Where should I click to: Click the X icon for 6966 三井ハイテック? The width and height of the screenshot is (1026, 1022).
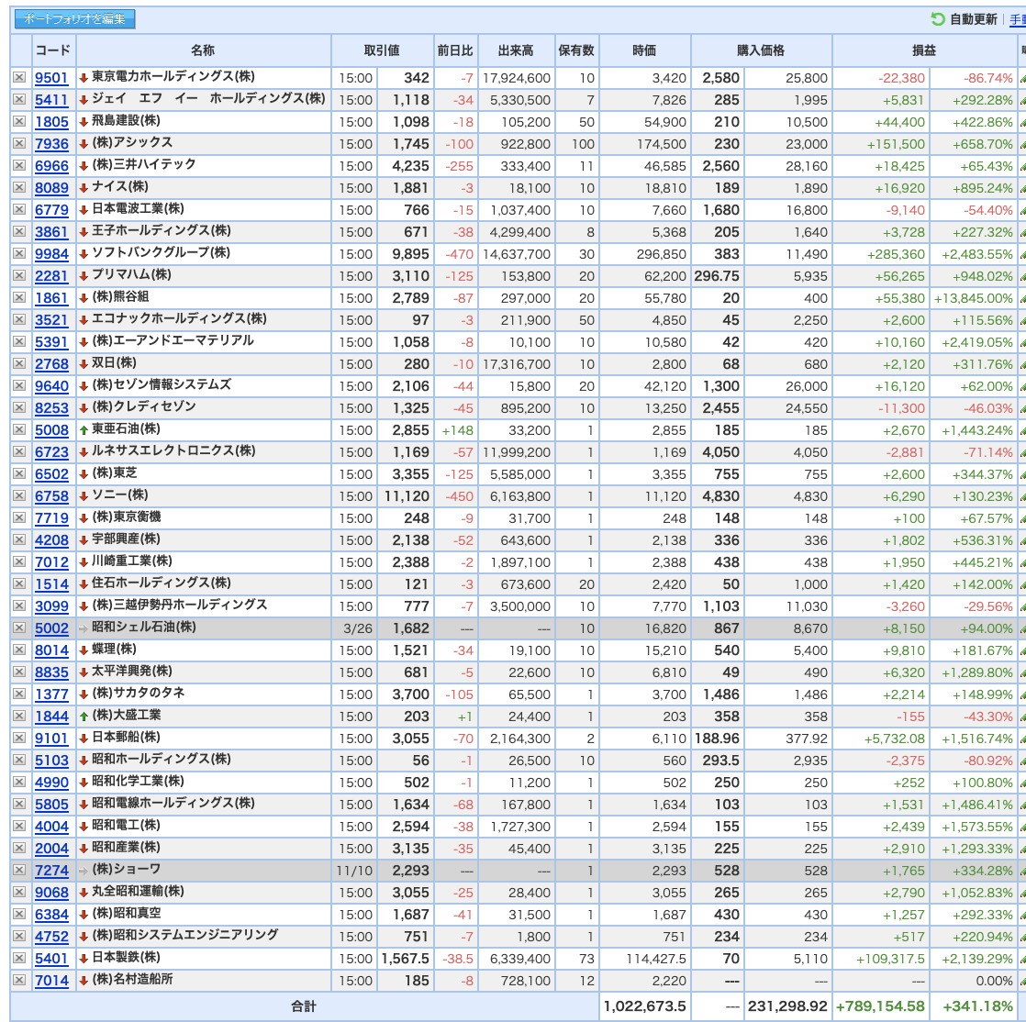point(19,165)
